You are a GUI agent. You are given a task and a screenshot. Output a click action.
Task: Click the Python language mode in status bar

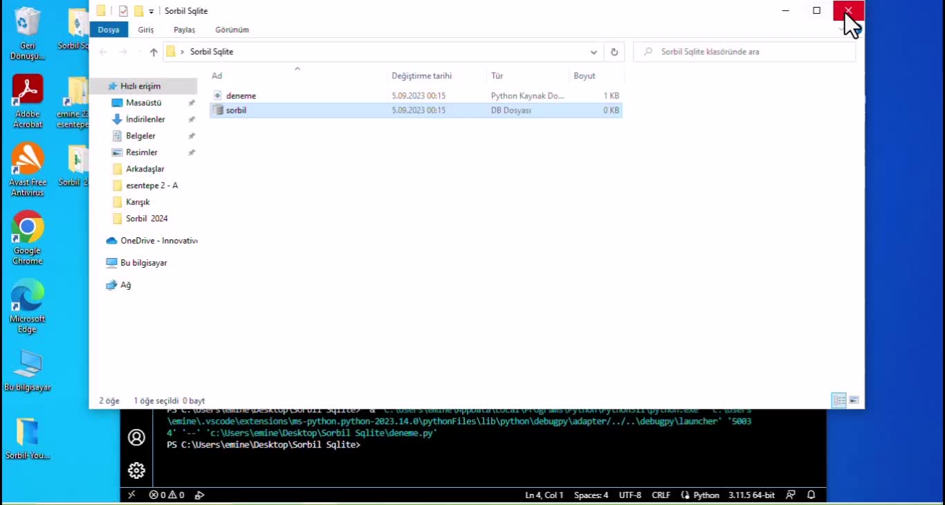(706, 495)
